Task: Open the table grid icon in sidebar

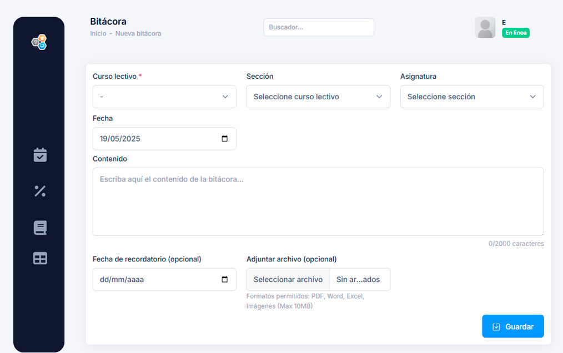Action: click(40, 258)
